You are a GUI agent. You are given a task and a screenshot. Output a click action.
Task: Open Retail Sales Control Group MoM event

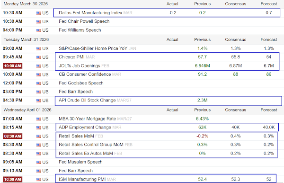[x=91, y=145]
